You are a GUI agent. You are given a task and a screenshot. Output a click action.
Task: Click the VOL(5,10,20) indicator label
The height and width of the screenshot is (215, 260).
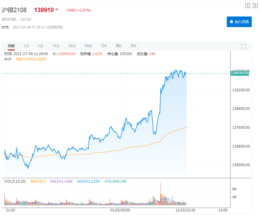pos(15,181)
